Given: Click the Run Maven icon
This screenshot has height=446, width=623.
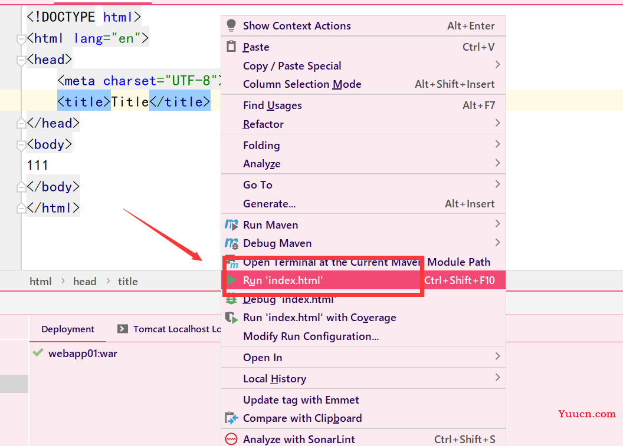Looking at the screenshot, I should point(231,224).
